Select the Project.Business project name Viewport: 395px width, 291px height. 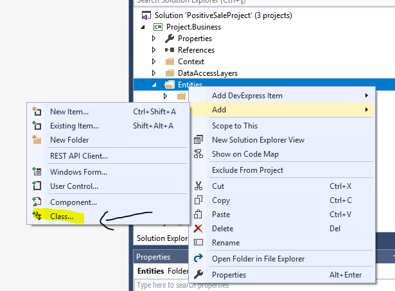point(193,27)
